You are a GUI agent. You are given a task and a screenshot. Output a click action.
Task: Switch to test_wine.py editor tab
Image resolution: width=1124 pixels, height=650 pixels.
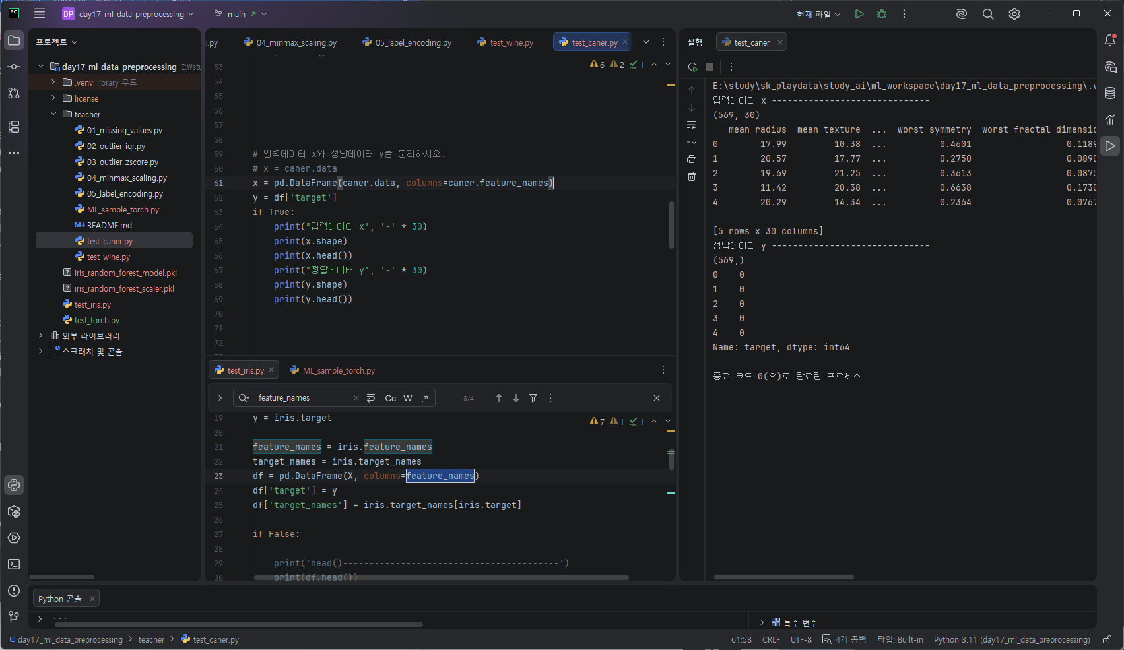point(506,42)
